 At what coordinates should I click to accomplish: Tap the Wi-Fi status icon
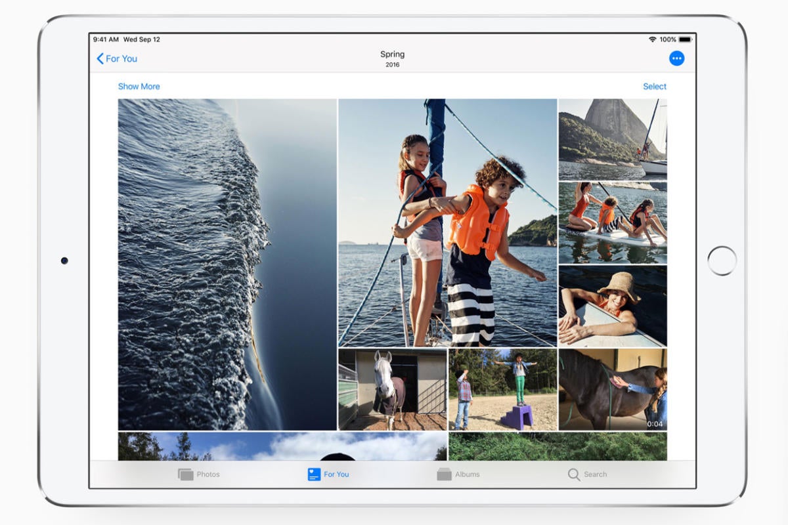point(652,39)
